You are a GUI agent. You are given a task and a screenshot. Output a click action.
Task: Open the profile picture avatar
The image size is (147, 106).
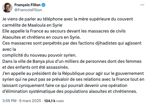[x=7, y=8]
